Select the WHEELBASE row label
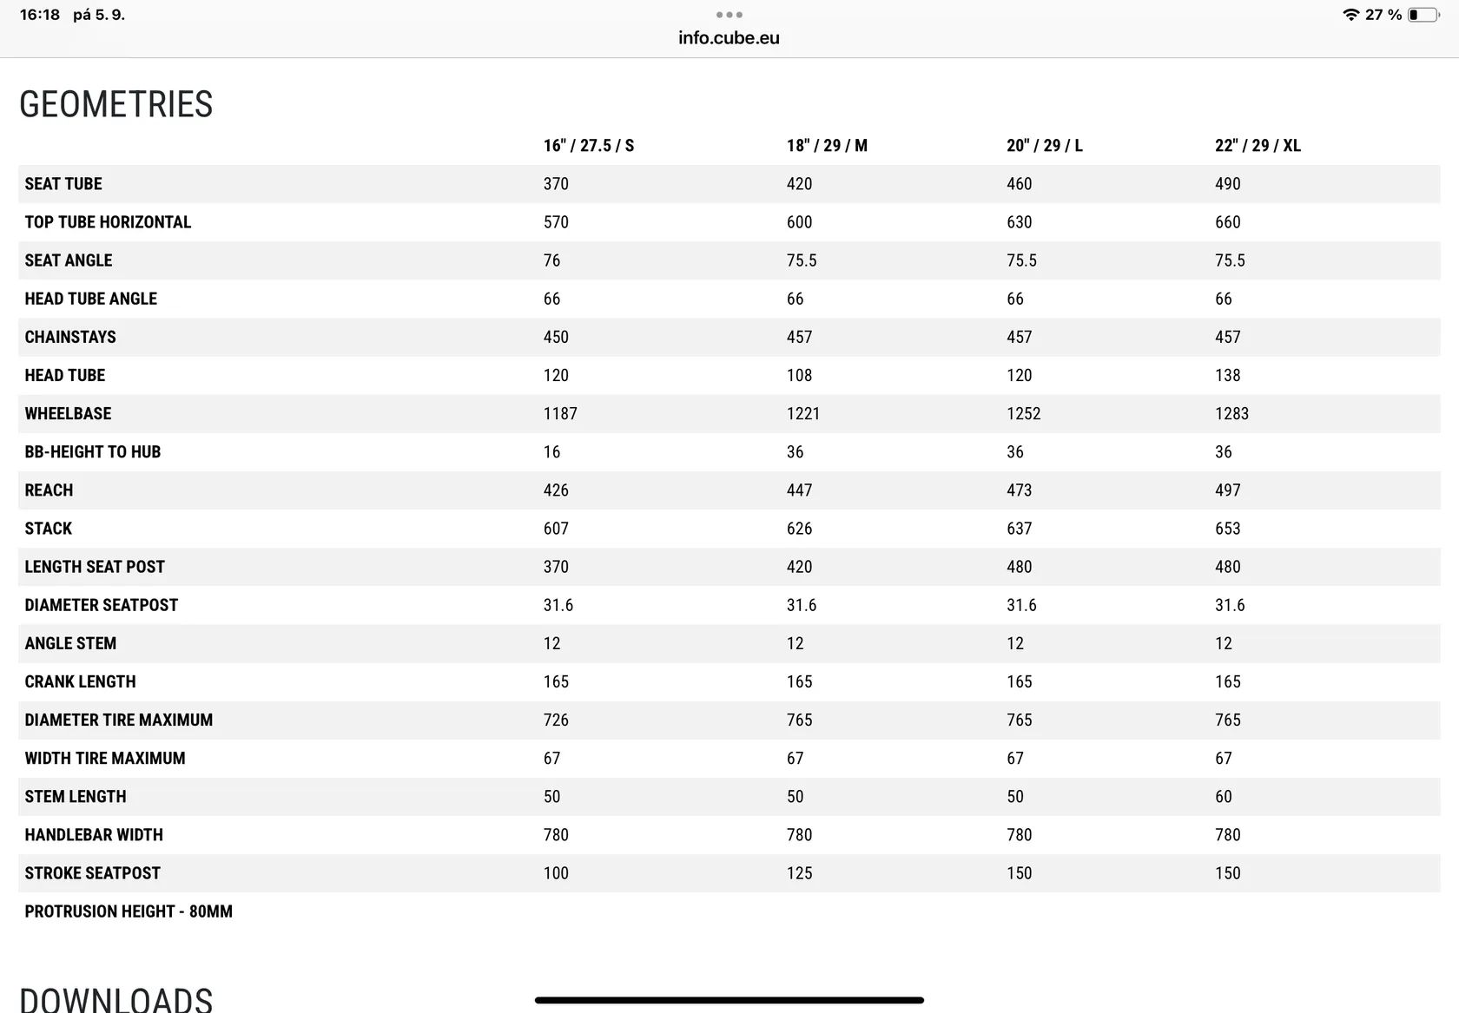1459x1013 pixels. [x=68, y=414]
